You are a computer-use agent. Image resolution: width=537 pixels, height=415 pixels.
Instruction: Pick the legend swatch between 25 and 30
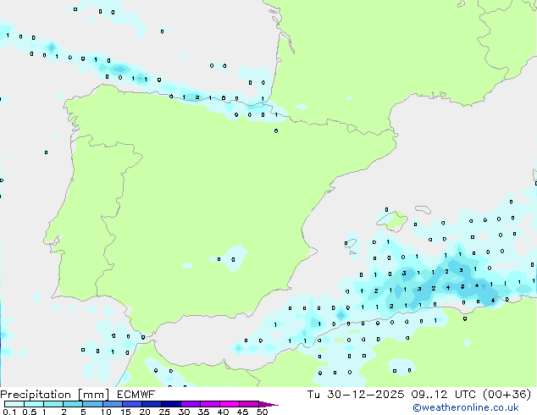point(171,404)
